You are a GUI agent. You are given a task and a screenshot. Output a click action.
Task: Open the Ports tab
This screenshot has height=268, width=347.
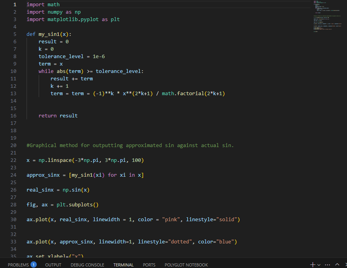[149, 265]
